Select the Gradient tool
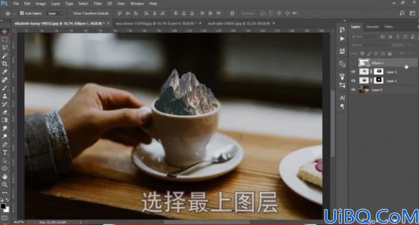 5,120
